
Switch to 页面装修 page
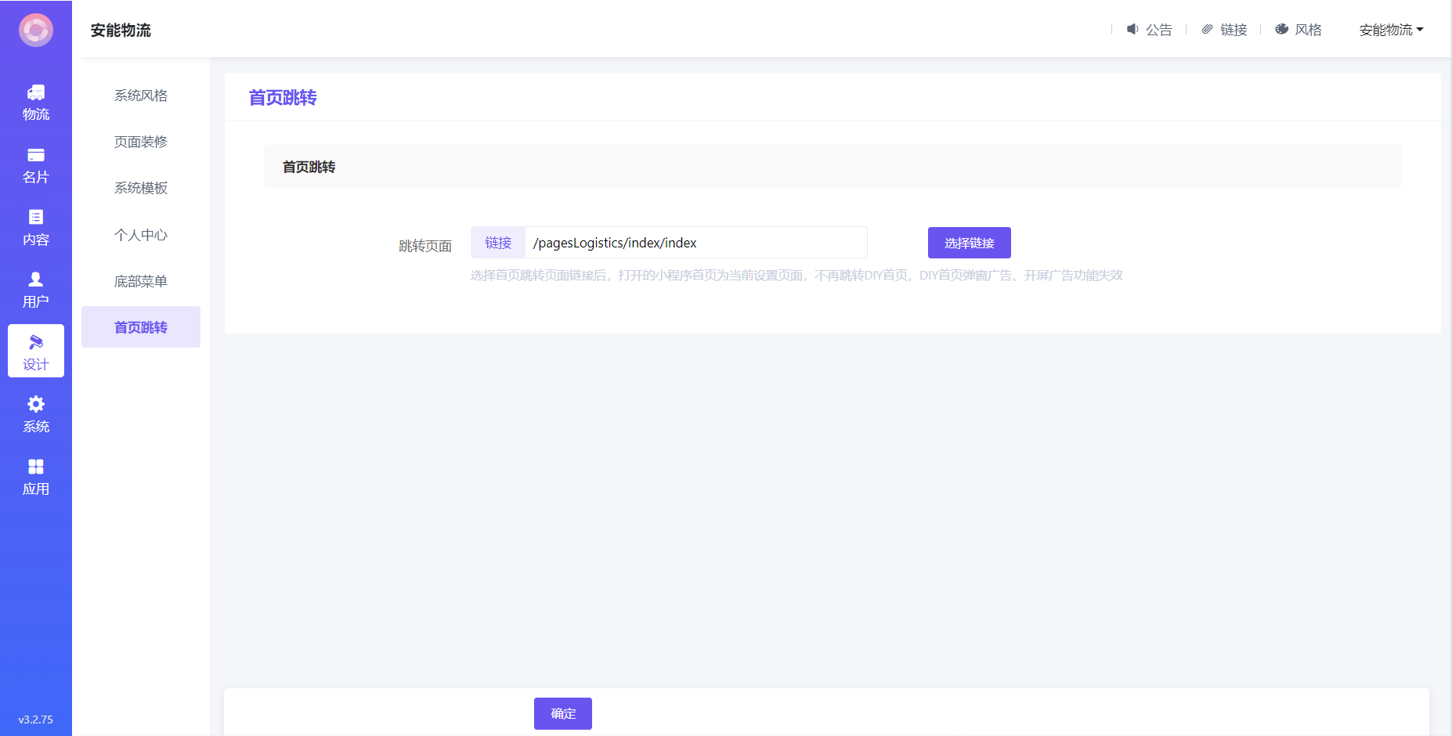(x=141, y=142)
